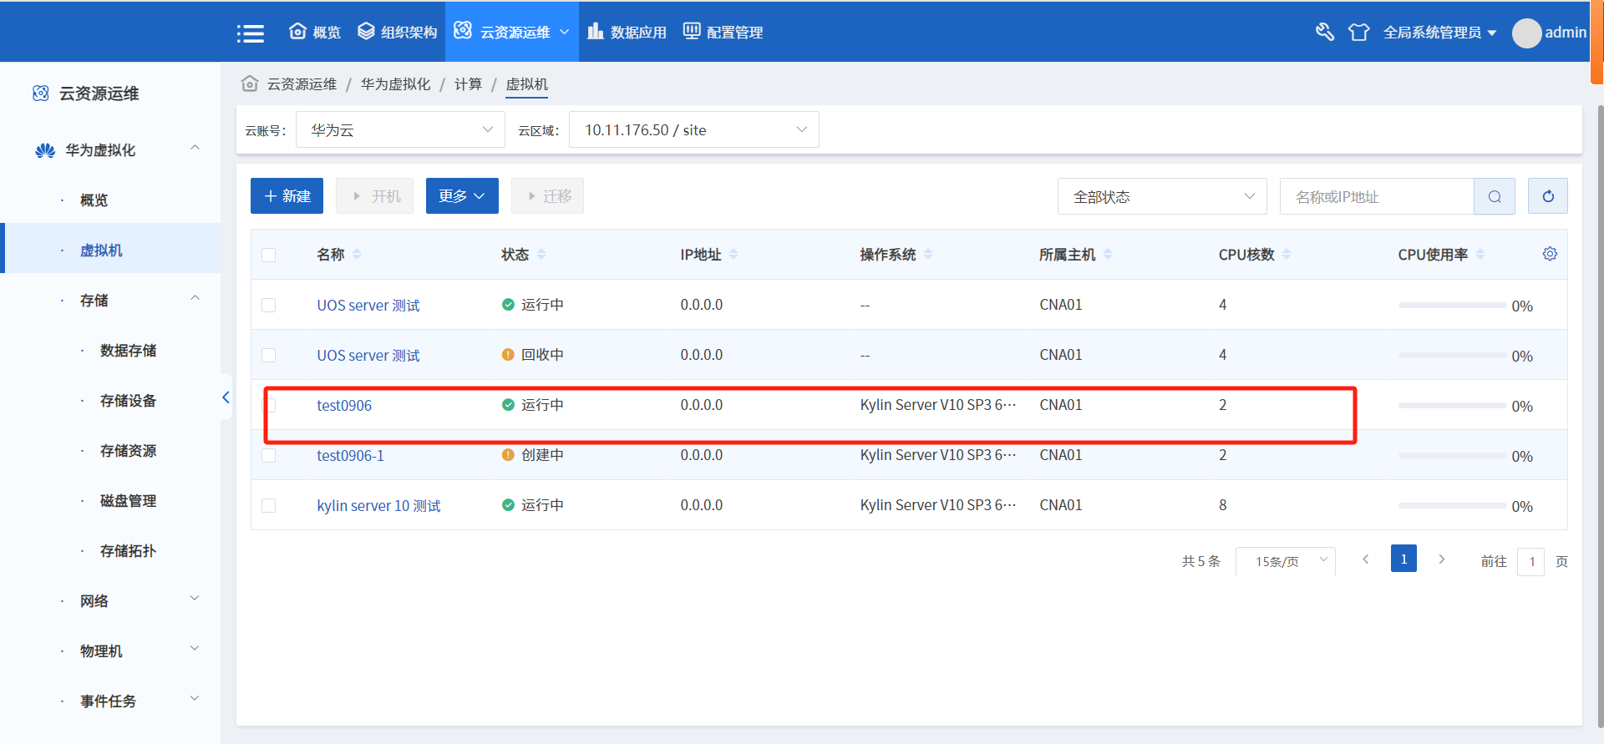Open the 配置管理 top menu

point(723,32)
